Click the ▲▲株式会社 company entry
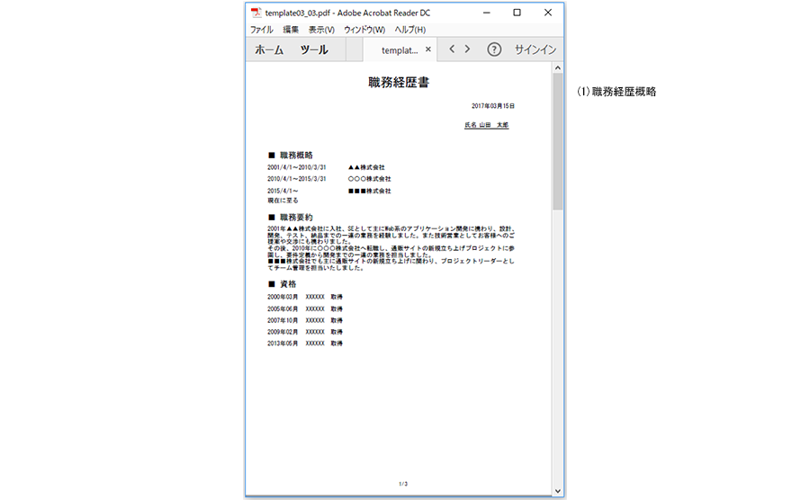Viewport: 810px width, 500px height. click(x=366, y=167)
